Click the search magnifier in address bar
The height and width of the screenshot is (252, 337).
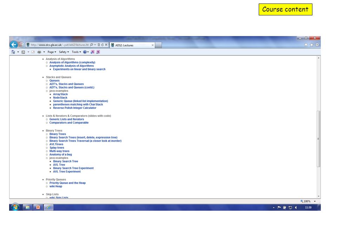92,45
